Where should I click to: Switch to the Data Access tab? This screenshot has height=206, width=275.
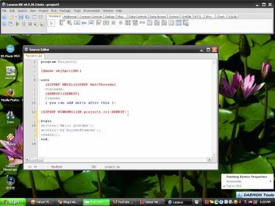pos(158,17)
